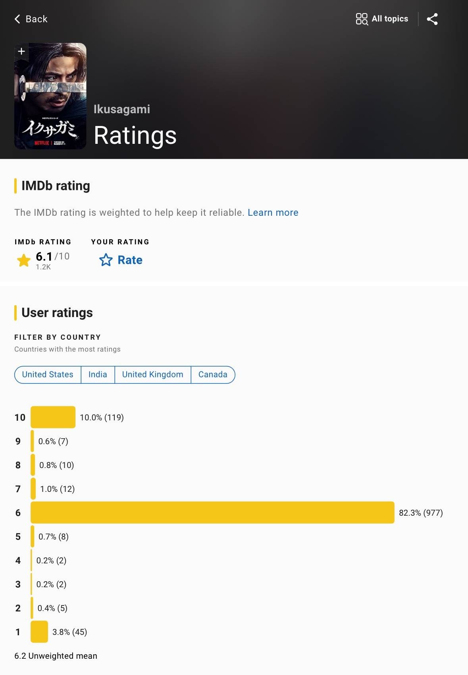The image size is (468, 675).
Task: Click the rating 6 bar at 82.3%
Action: [212, 513]
